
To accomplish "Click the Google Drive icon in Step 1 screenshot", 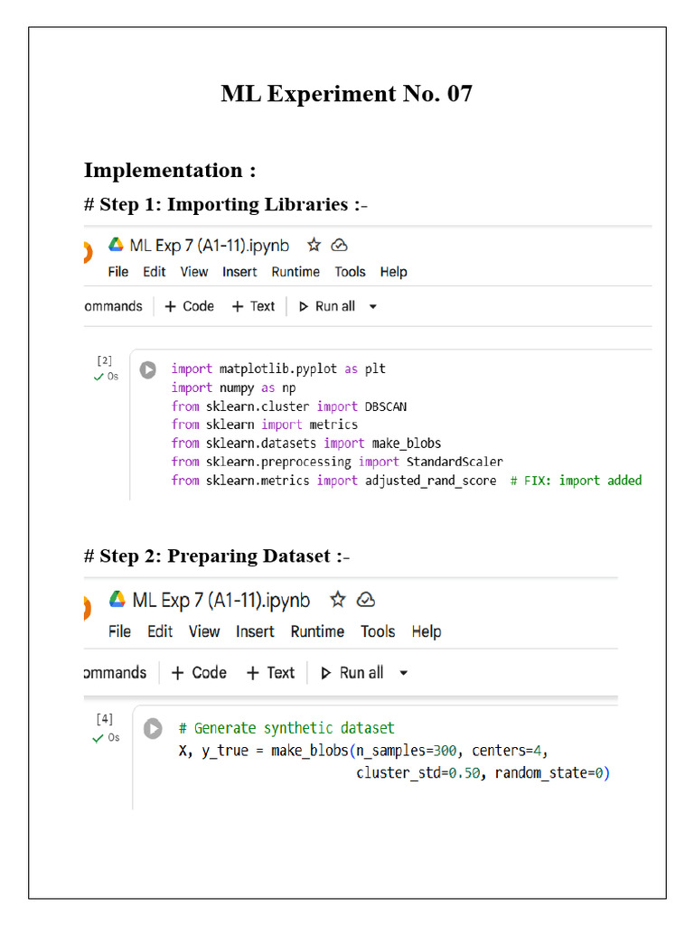I will tap(116, 245).
